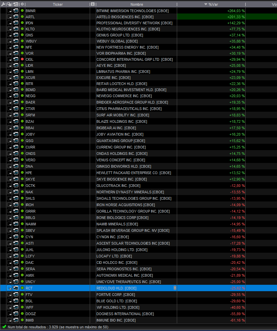This screenshot has width=277, height=331.
Task: Click the +201,33 % highlighted cell
Action: 211,17
